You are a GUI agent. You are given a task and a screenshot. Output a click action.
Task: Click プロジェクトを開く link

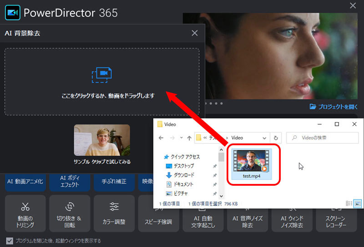click(x=338, y=107)
